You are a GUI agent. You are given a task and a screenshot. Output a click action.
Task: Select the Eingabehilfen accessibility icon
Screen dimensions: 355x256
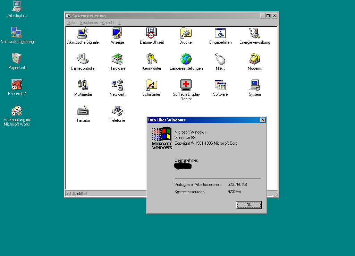[220, 33]
